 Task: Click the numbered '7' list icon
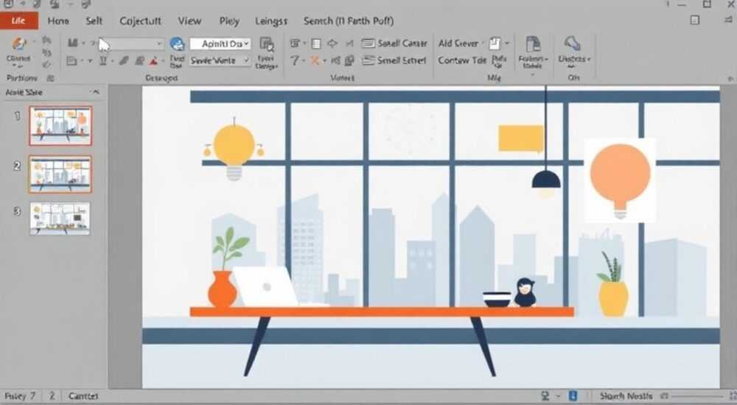point(294,60)
